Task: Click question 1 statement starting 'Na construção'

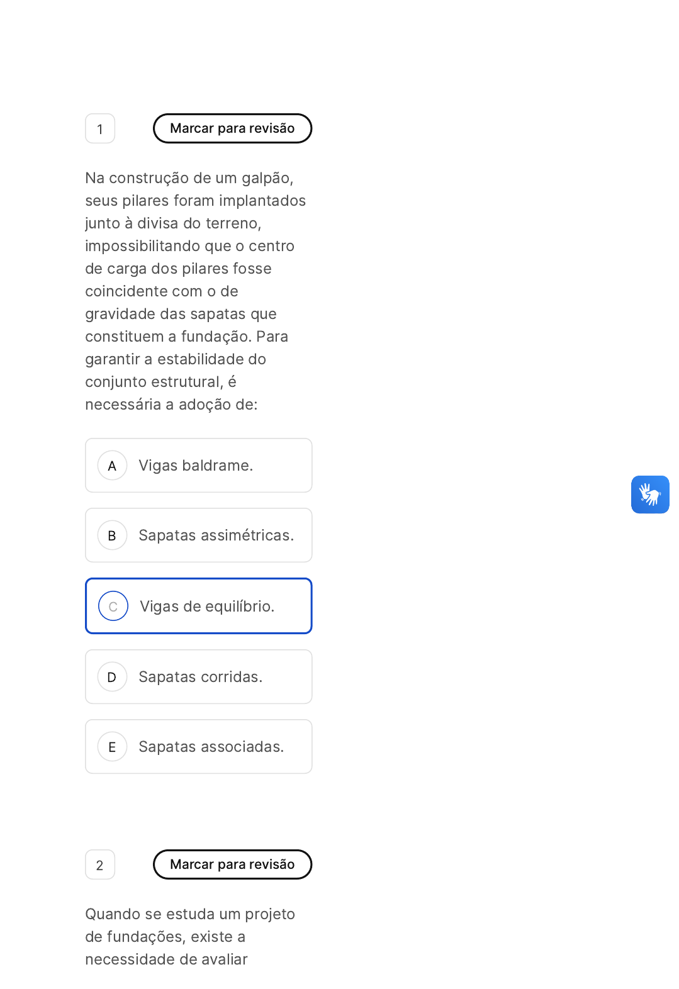Action: 189,178
